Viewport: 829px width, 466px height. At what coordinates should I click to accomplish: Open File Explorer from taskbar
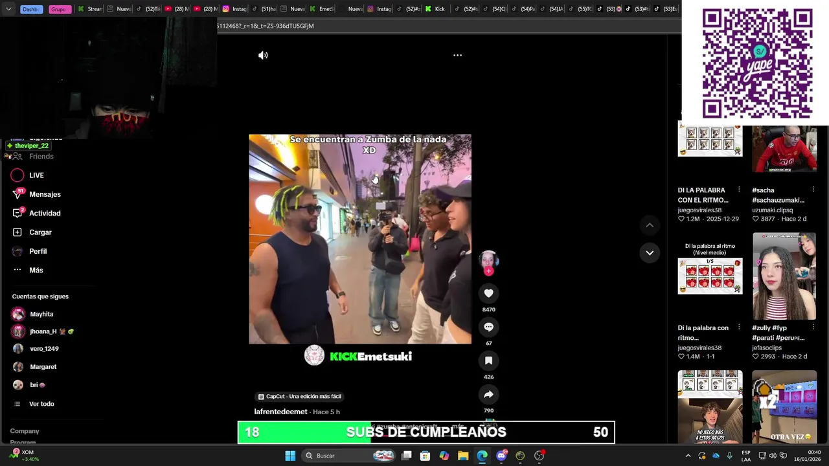pyautogui.click(x=463, y=456)
